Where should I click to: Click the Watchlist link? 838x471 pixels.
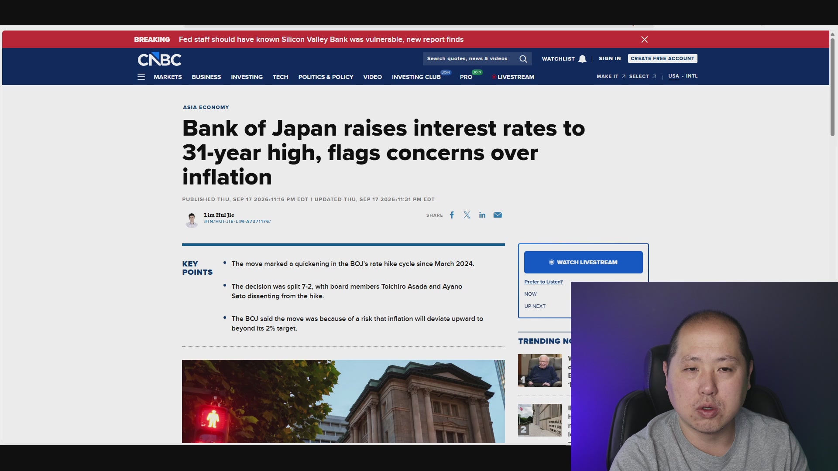click(x=558, y=59)
